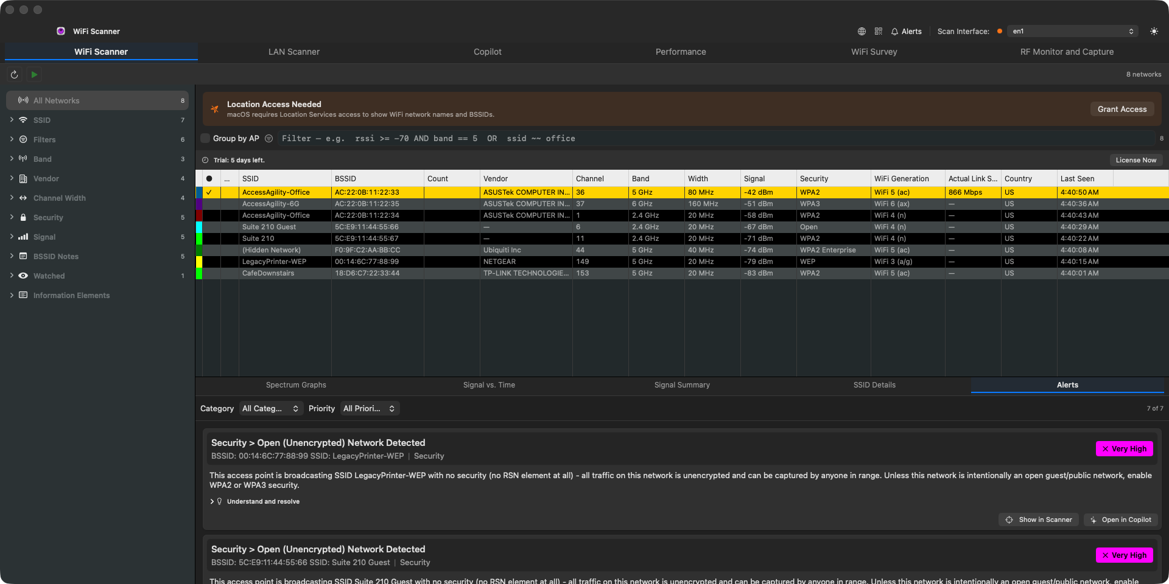
Task: Select the All Networks sidebar icon
Action: (23, 100)
